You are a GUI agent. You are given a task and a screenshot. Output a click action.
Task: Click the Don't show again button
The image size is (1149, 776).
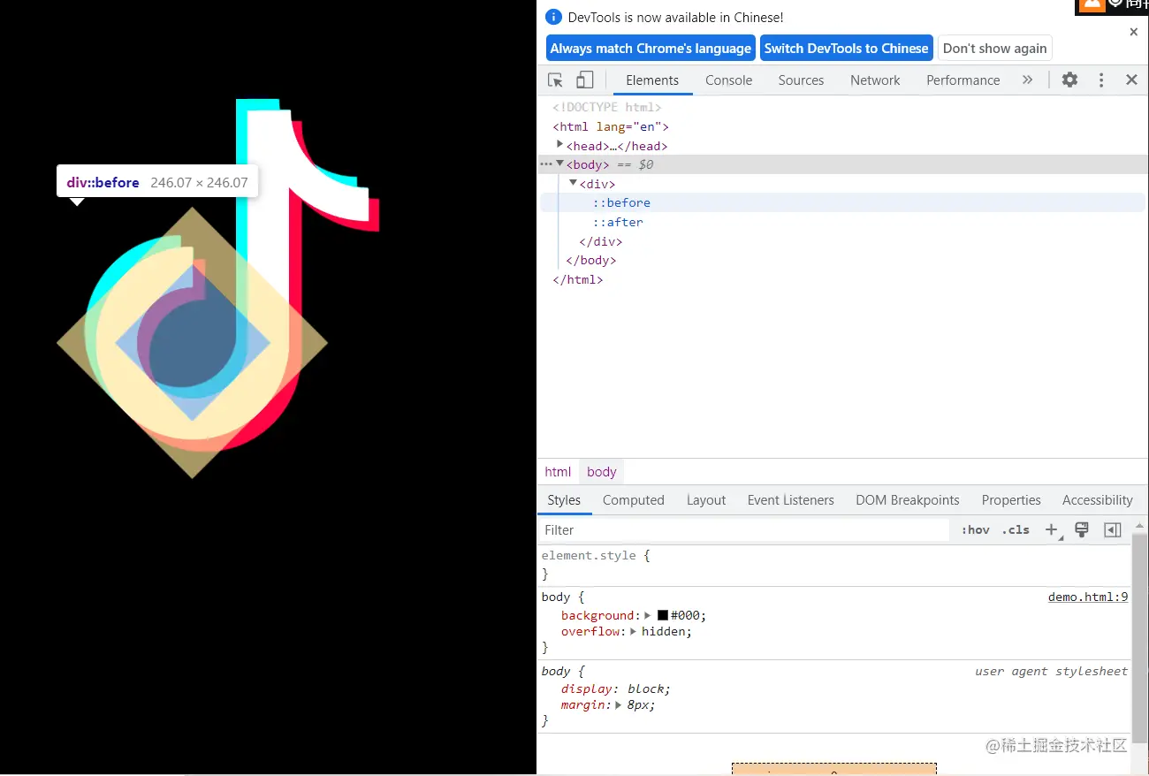pyautogui.click(x=994, y=49)
